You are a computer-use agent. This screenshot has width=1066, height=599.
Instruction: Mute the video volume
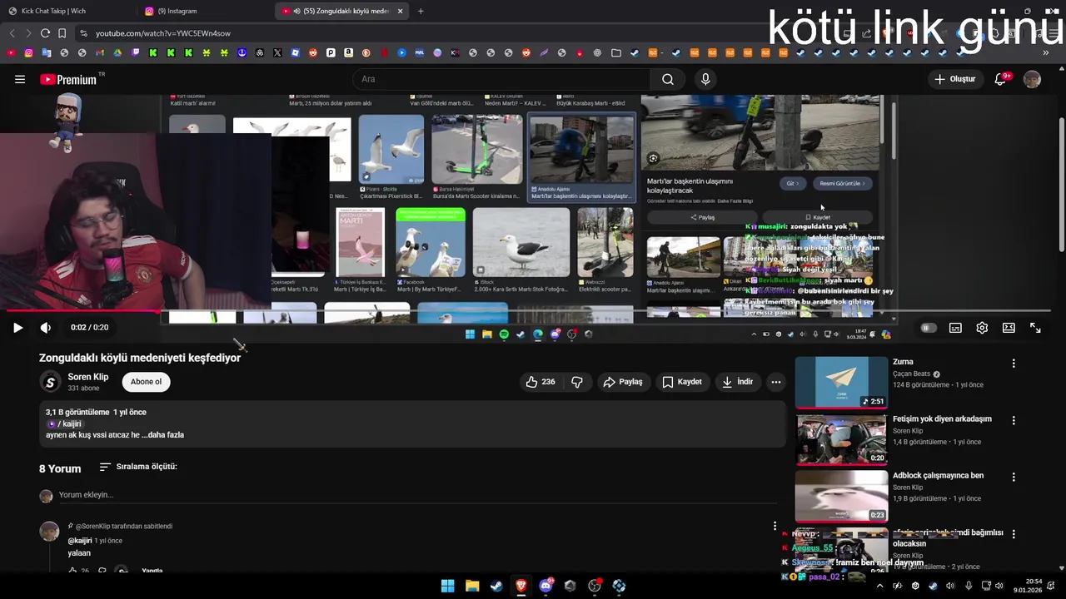46,328
